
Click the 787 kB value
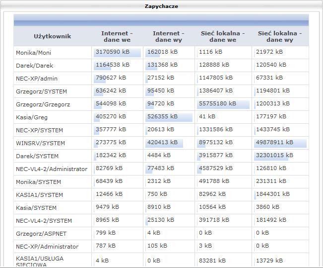click(x=106, y=246)
